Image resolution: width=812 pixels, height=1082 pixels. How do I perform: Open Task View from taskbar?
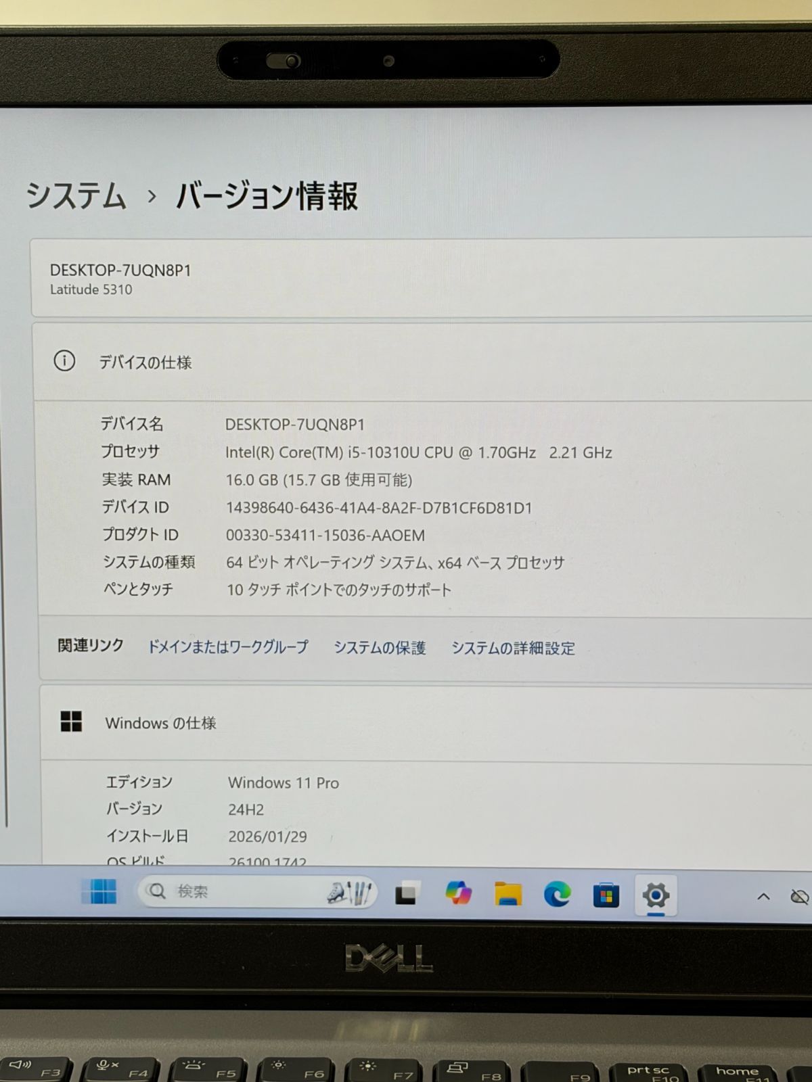(x=407, y=893)
